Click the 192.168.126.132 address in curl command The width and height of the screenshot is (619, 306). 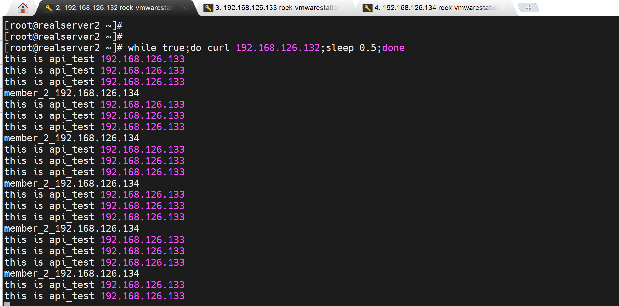coord(277,48)
